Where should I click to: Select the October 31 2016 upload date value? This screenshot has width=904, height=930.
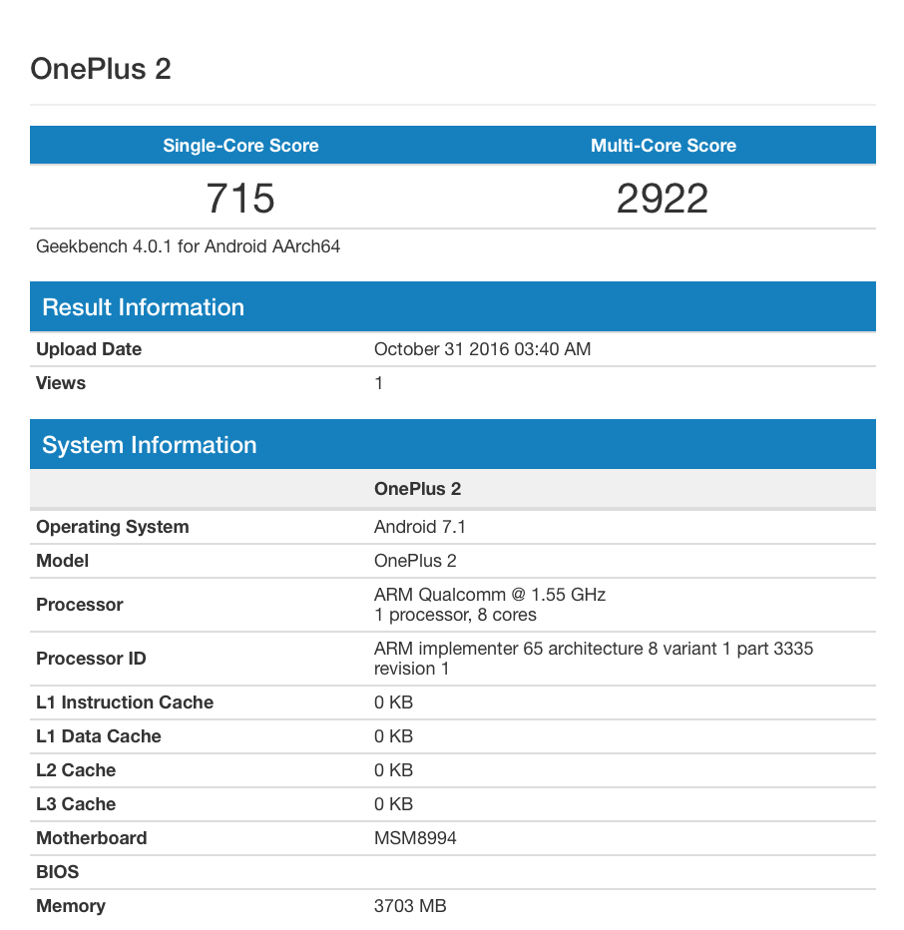482,349
